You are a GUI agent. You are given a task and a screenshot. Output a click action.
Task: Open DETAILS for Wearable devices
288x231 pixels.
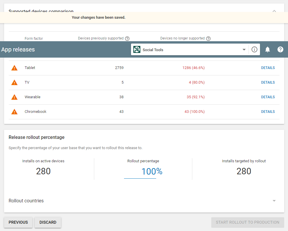point(268,97)
